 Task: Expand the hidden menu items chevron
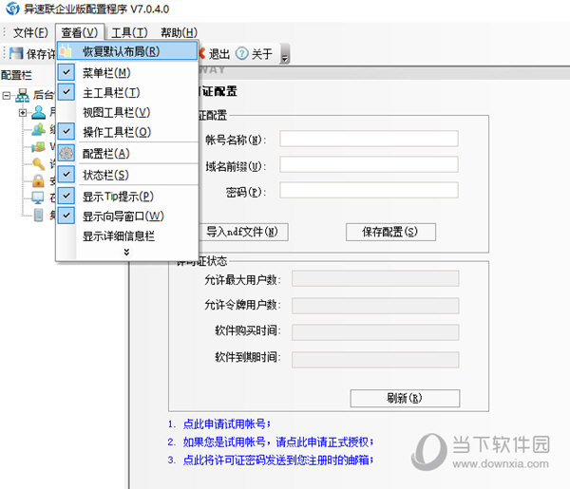[126, 252]
